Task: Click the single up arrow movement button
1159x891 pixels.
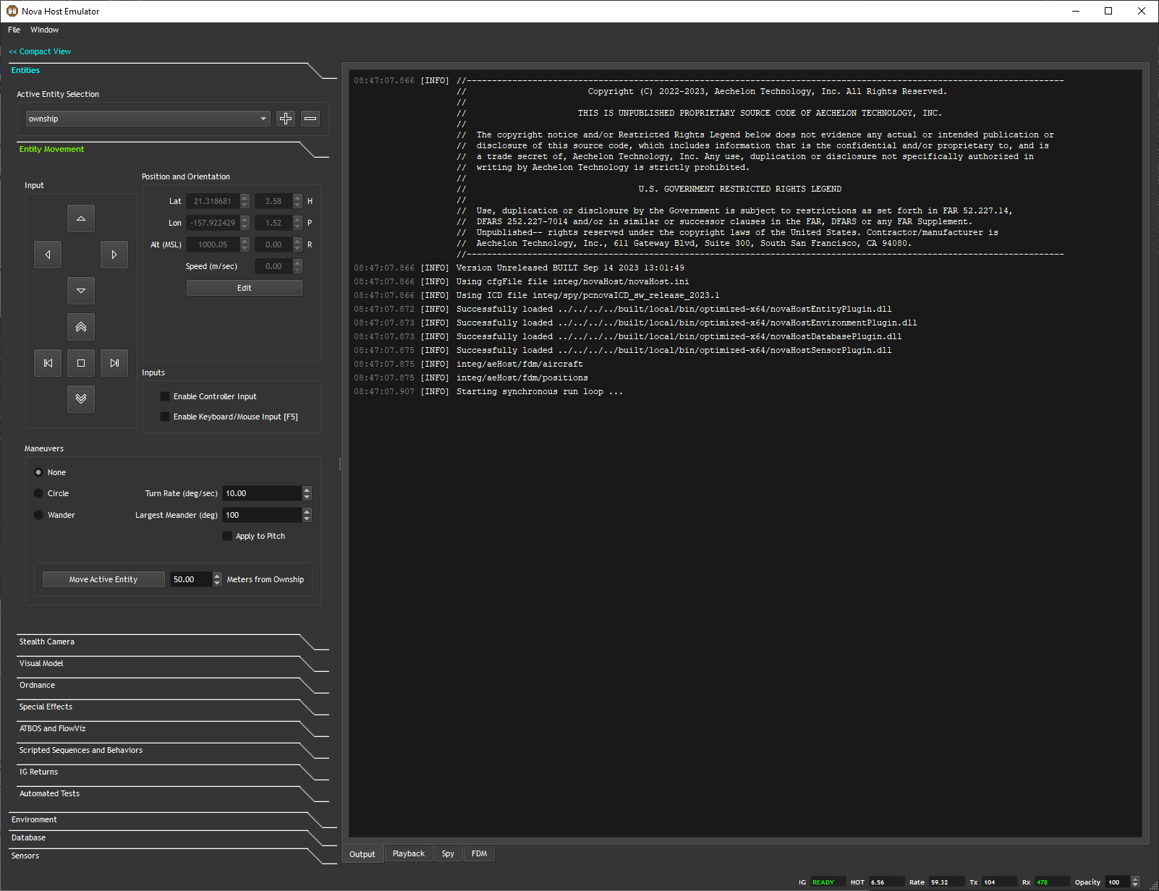Action: (x=81, y=218)
